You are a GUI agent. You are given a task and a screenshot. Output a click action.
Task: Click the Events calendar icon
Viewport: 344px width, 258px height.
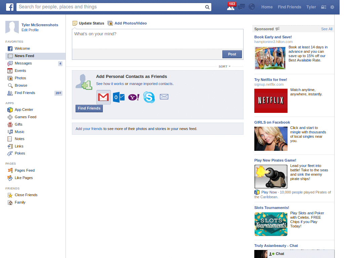(x=10, y=71)
